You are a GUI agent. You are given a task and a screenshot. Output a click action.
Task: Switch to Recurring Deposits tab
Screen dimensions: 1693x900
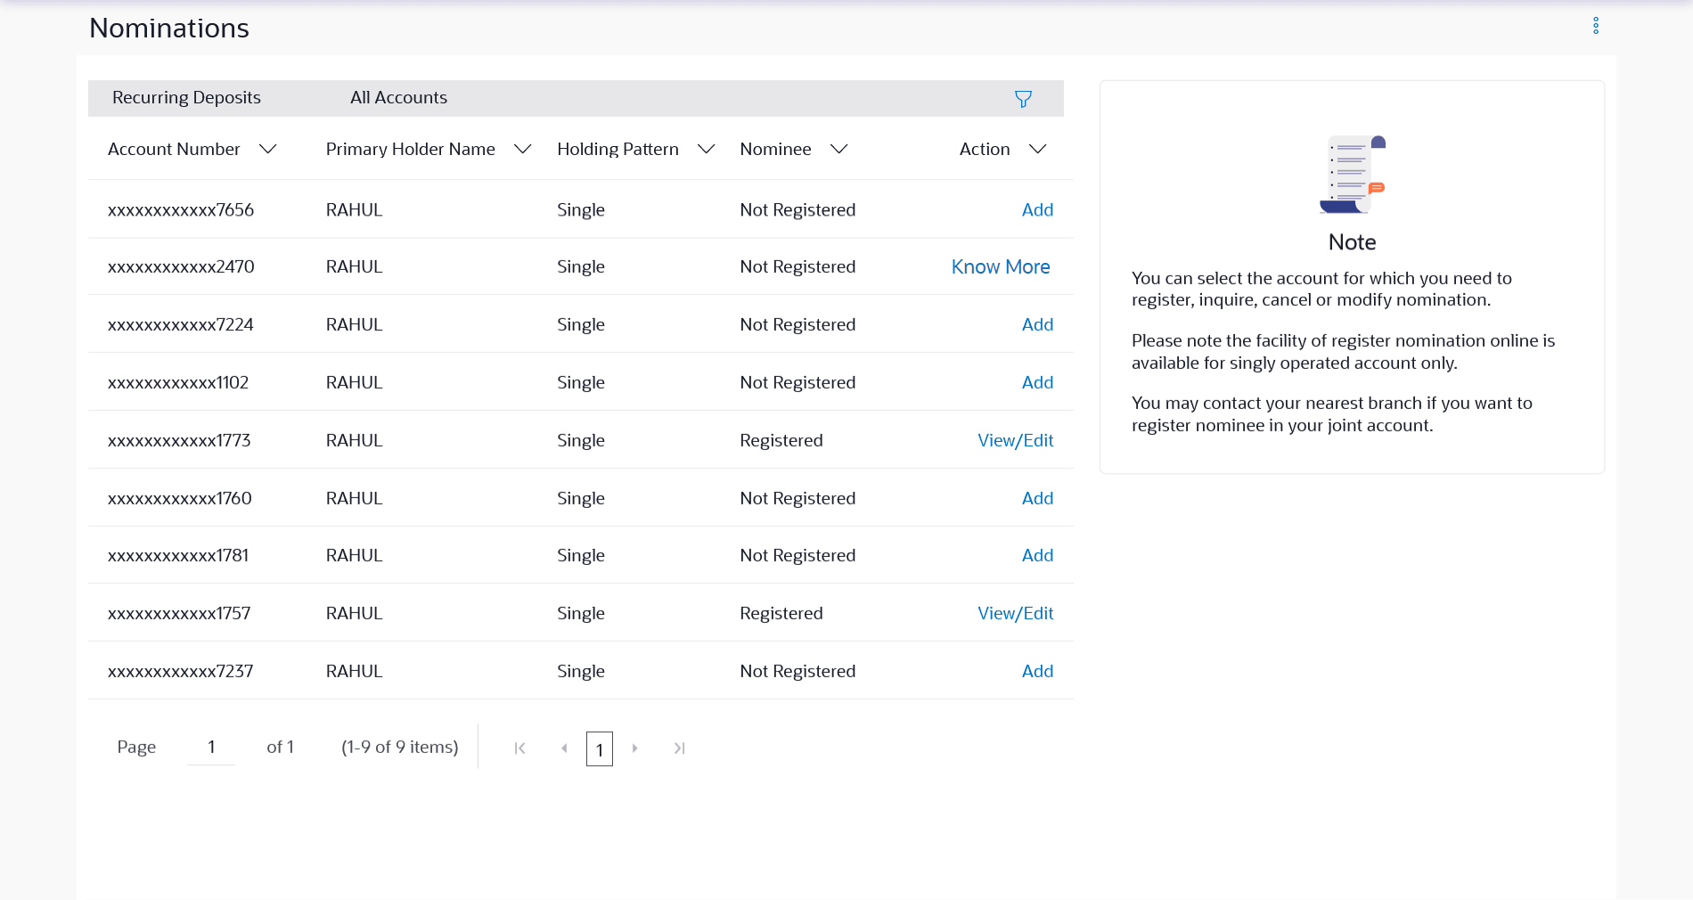pyautogui.click(x=186, y=98)
